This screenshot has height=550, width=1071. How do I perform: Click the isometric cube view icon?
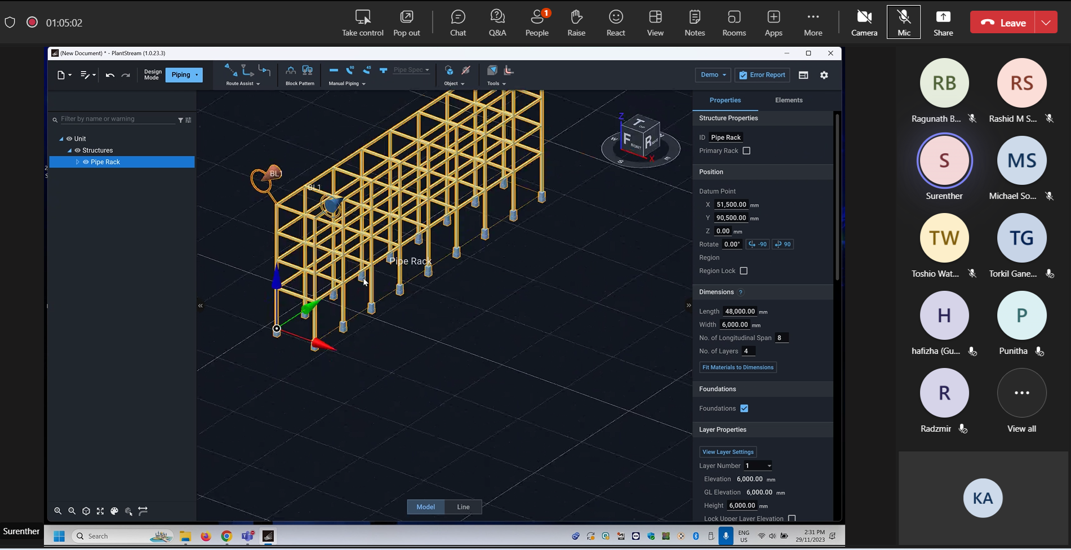[x=86, y=511]
